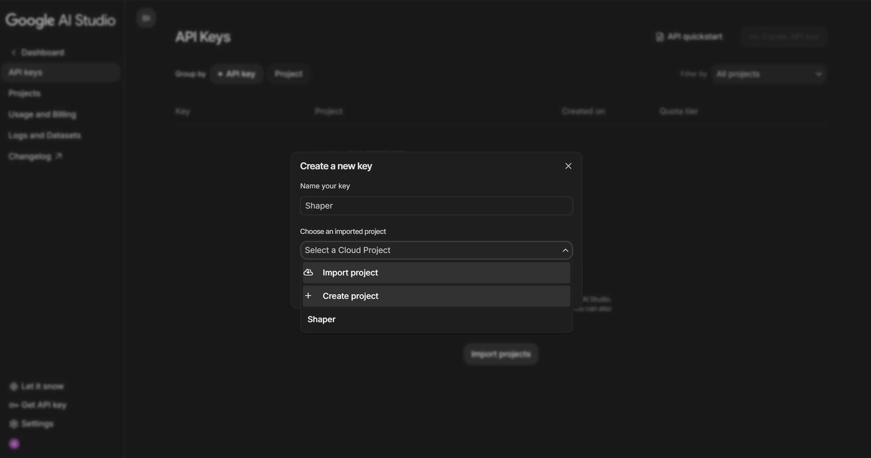This screenshot has height=458, width=871.
Task: Click the key icon next to Get API key
Action: click(13, 405)
